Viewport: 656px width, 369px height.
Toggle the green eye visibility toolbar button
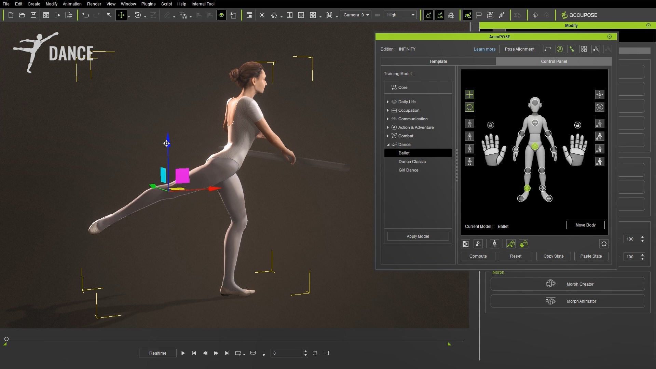pos(221,15)
